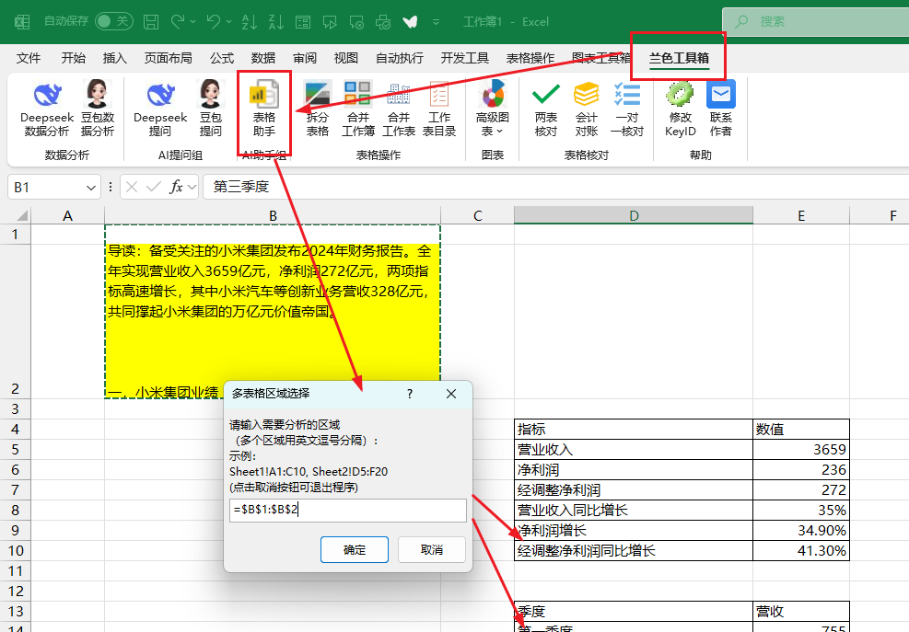Click the comment-with-X quick access icon
Screen dimensions: 909x632
pos(356,22)
